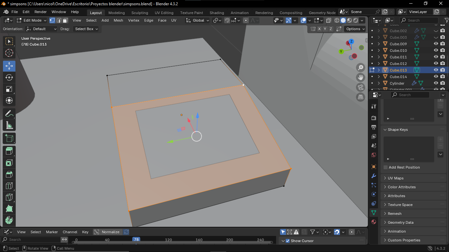
Task: Toggle visibility of Cube.014
Action: [x=436, y=77]
